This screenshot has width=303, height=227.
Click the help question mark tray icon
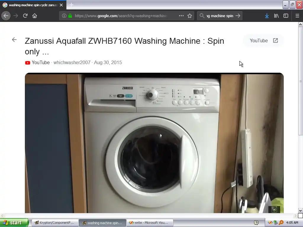click(256, 223)
